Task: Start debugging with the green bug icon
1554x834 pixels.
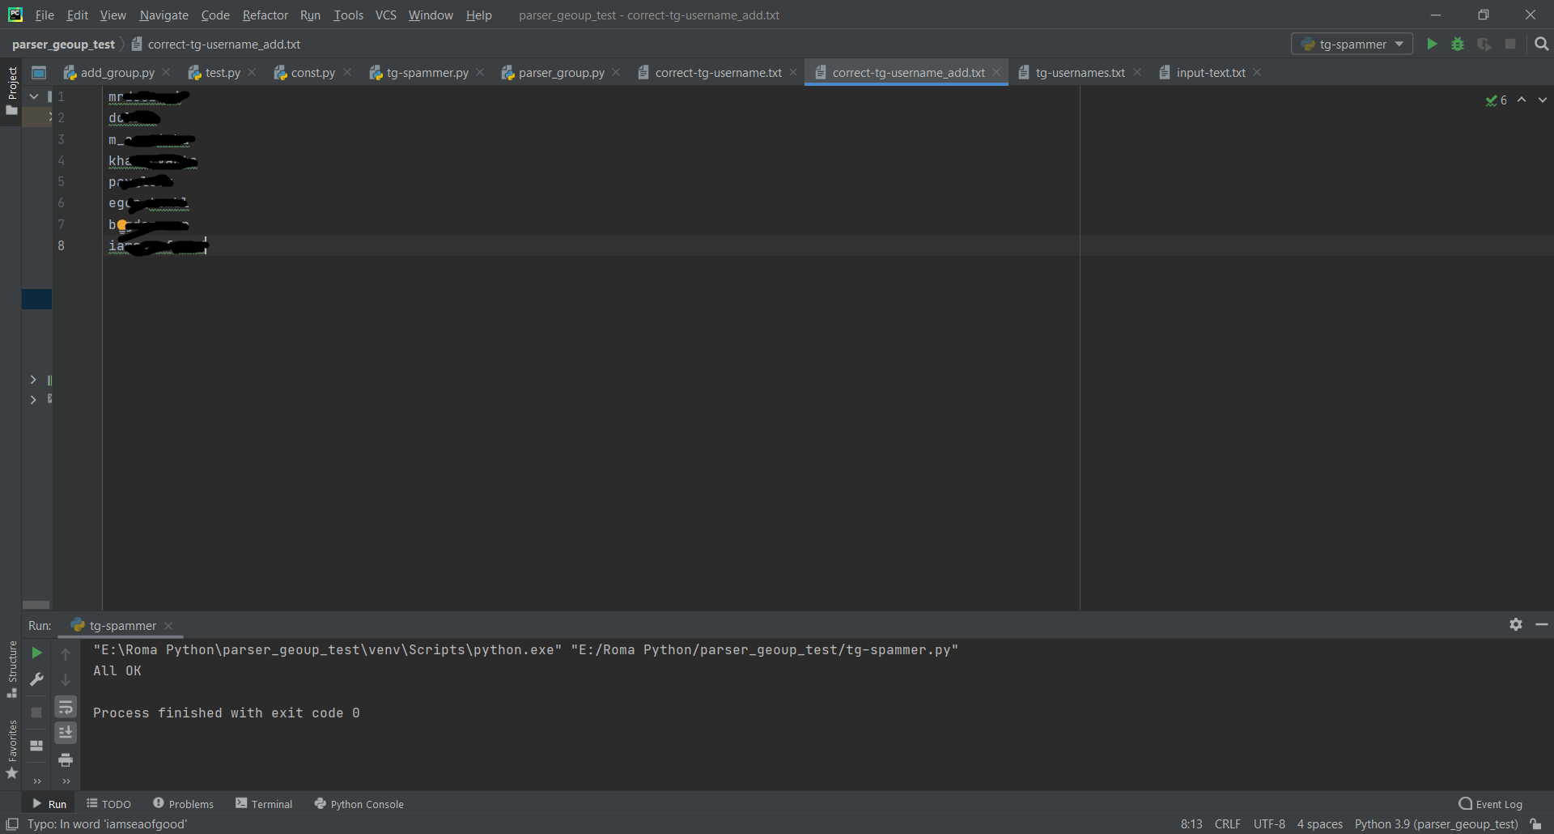Action: pos(1458,44)
